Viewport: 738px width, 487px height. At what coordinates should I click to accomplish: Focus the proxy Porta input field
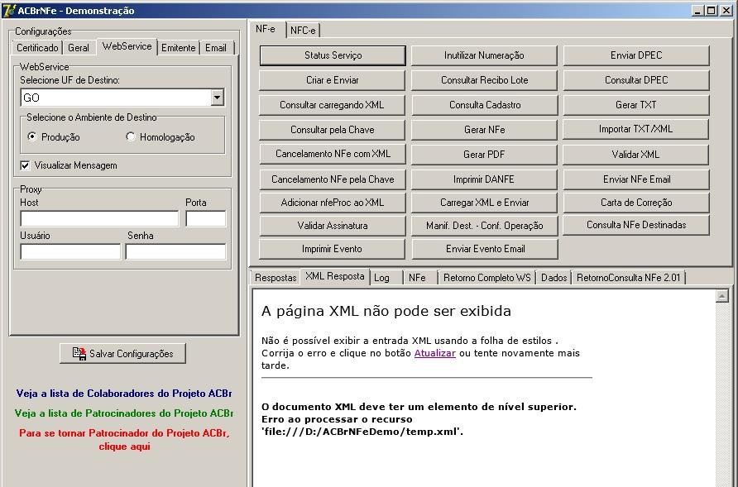click(206, 219)
